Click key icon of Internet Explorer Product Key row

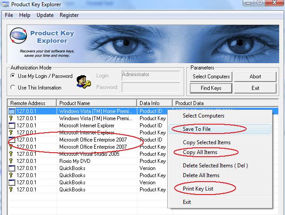[11, 133]
